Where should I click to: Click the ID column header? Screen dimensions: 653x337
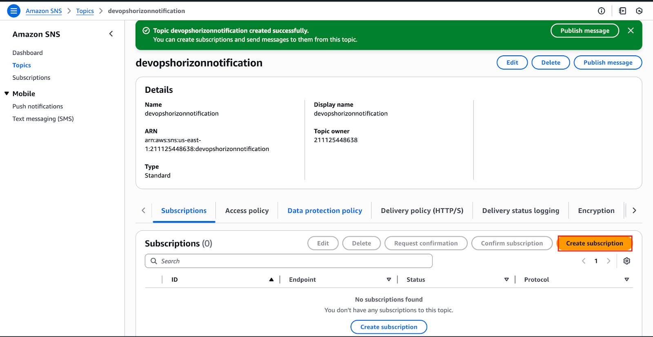pyautogui.click(x=175, y=280)
